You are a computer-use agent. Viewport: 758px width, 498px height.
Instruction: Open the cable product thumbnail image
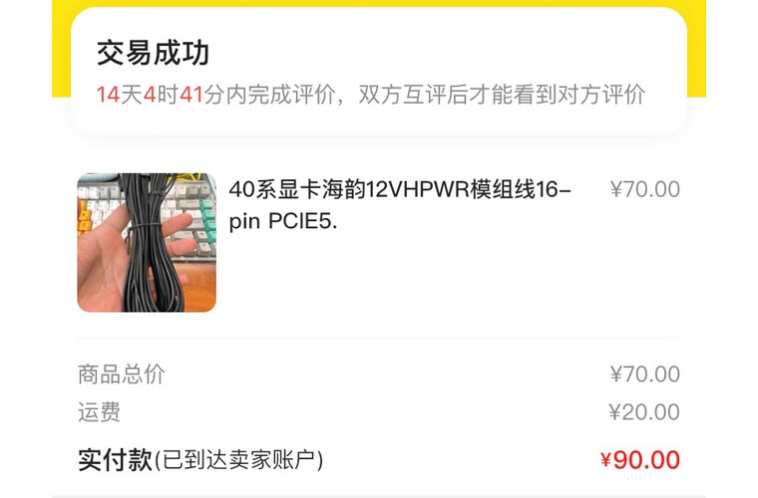point(147,242)
